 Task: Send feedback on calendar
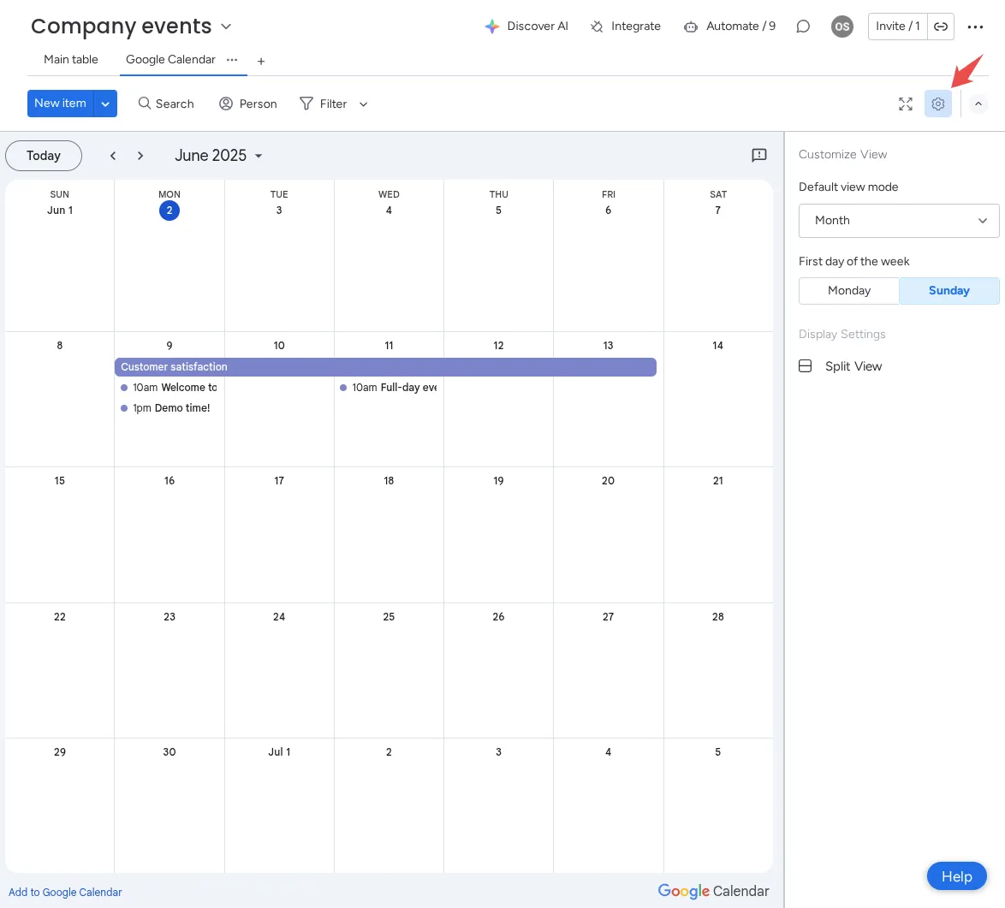click(x=758, y=155)
